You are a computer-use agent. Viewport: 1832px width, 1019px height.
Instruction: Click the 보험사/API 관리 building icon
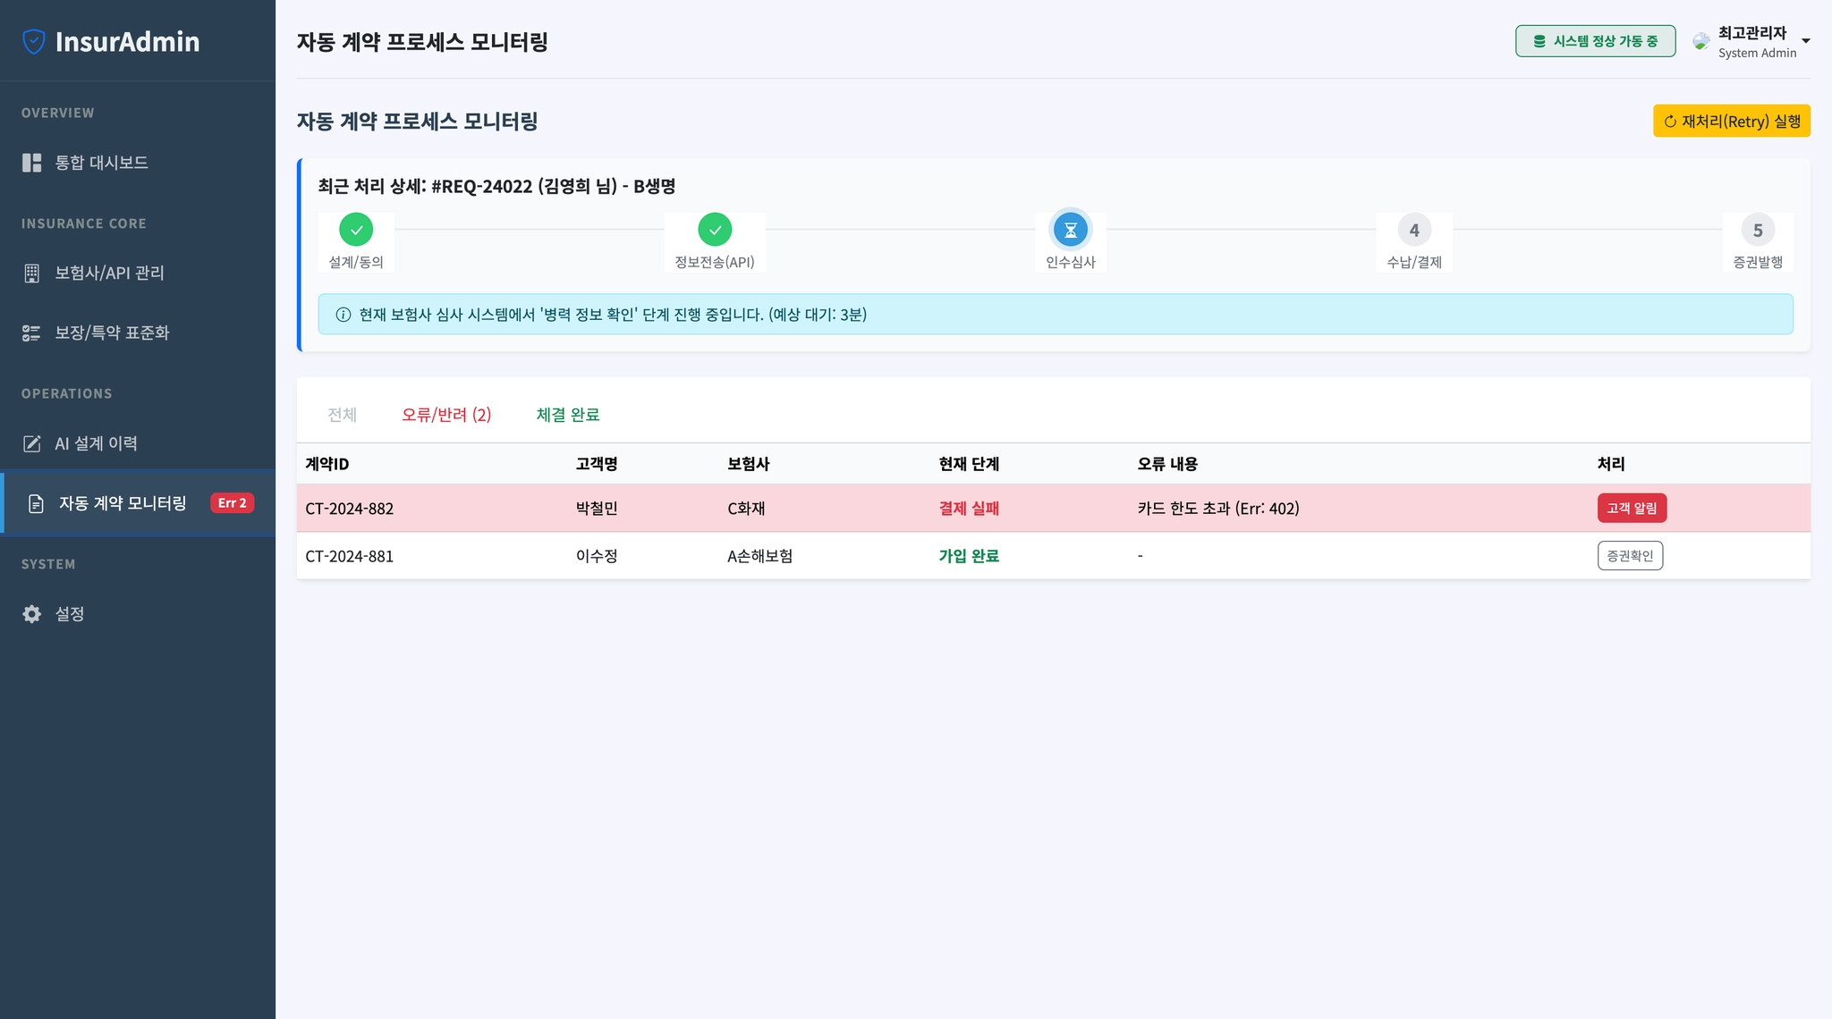point(32,274)
